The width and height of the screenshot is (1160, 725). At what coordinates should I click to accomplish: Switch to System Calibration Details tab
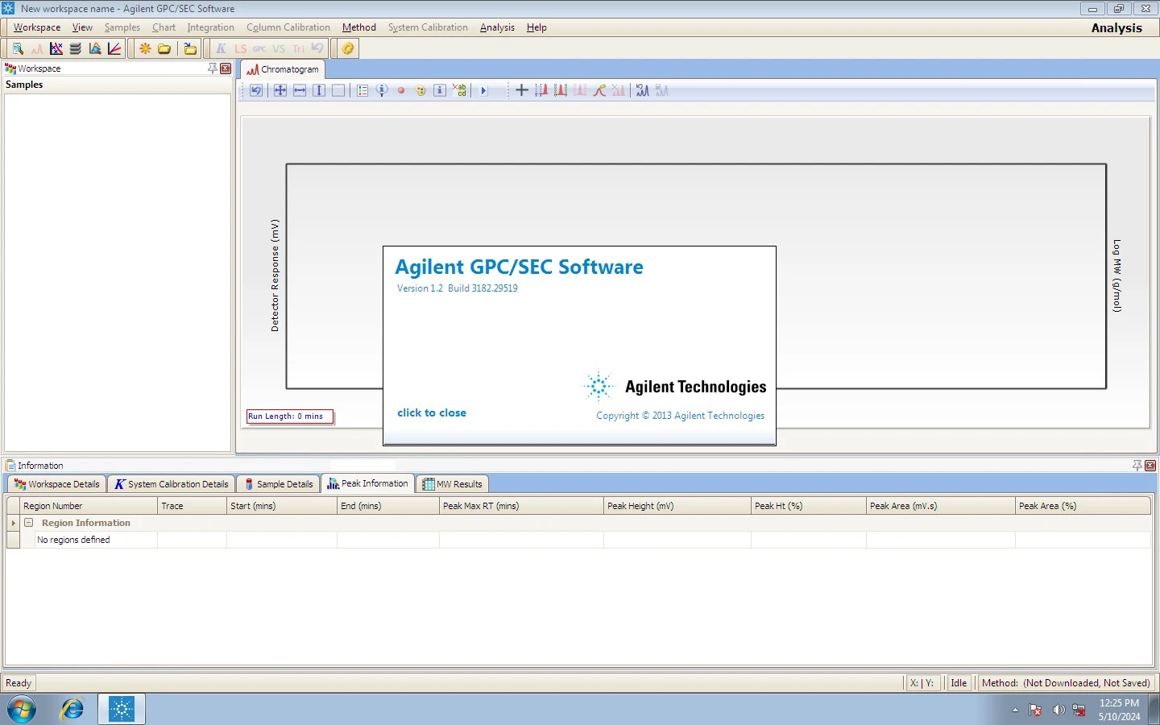click(x=171, y=484)
